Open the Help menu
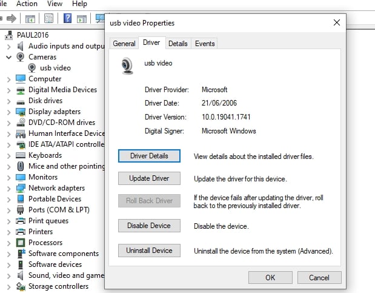Viewport: 375px width, 293px height. pos(79,4)
